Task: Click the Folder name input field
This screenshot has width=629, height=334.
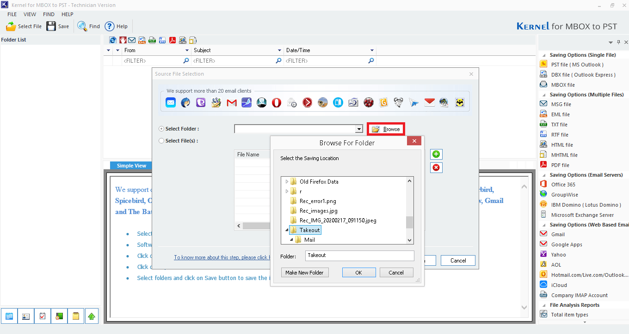Action: (360, 256)
